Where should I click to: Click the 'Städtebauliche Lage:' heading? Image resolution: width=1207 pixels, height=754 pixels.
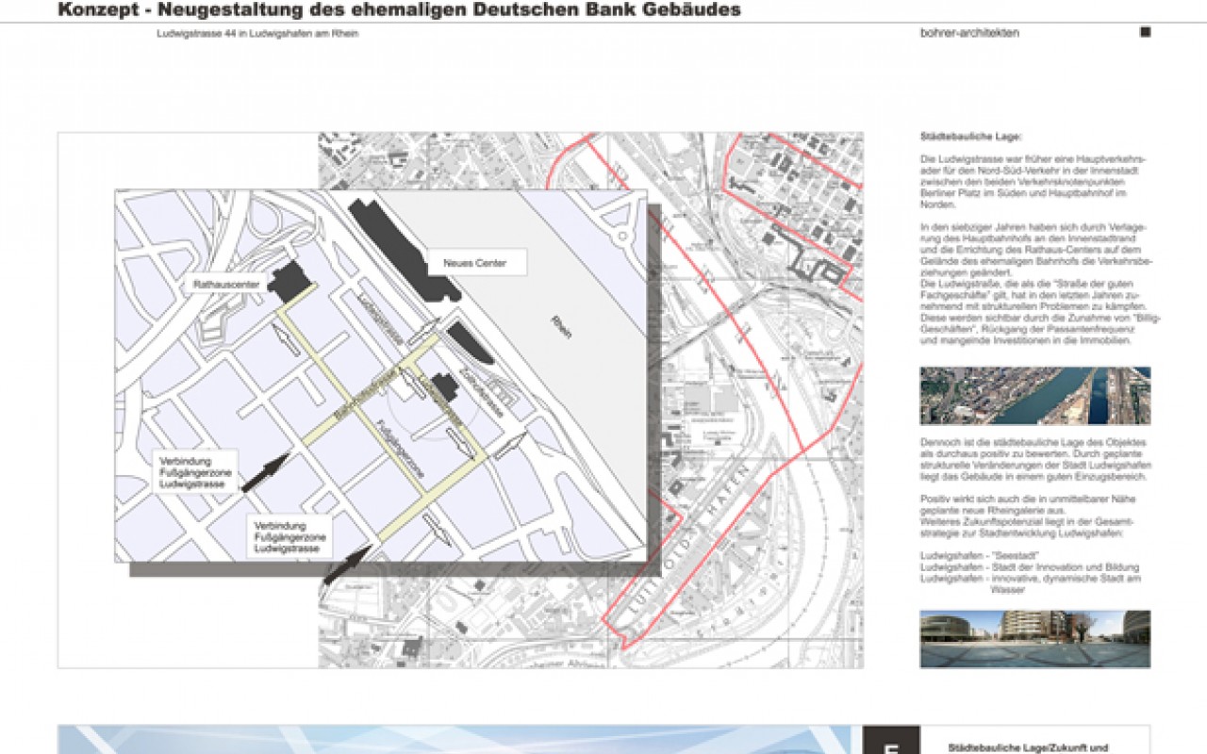click(x=971, y=137)
